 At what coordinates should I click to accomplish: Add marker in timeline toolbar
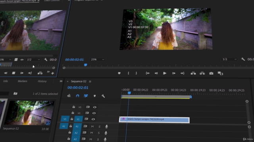(x=94, y=96)
